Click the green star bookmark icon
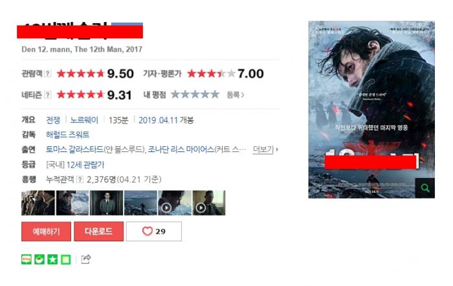 [x=52, y=259]
